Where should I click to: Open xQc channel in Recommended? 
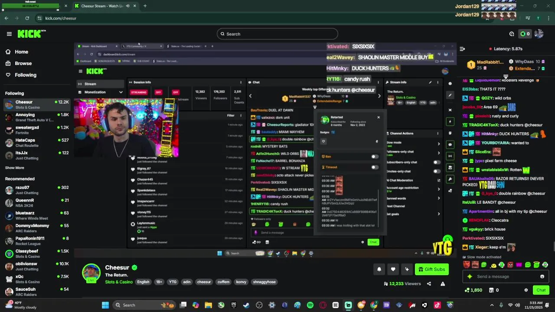[x=37, y=279]
